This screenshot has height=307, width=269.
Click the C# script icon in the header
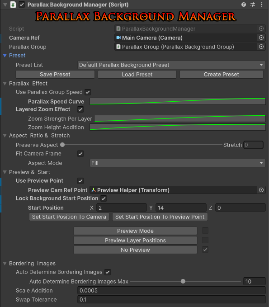(13, 5)
